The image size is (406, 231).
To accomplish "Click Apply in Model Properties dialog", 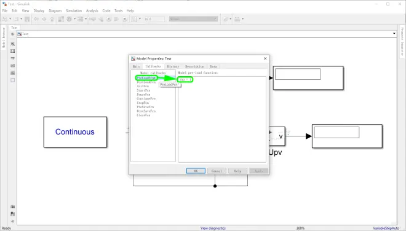I will (x=258, y=171).
